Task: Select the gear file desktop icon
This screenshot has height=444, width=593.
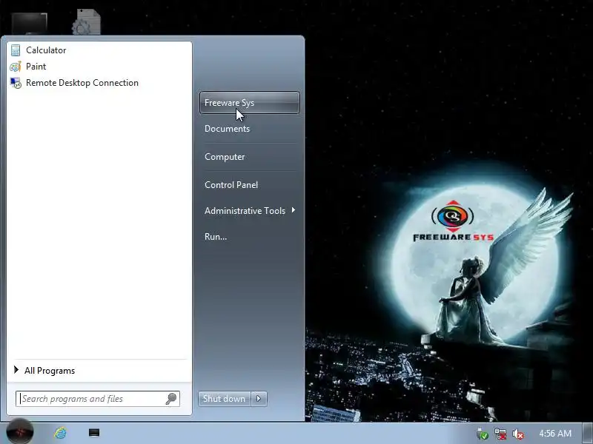Action: point(86,22)
